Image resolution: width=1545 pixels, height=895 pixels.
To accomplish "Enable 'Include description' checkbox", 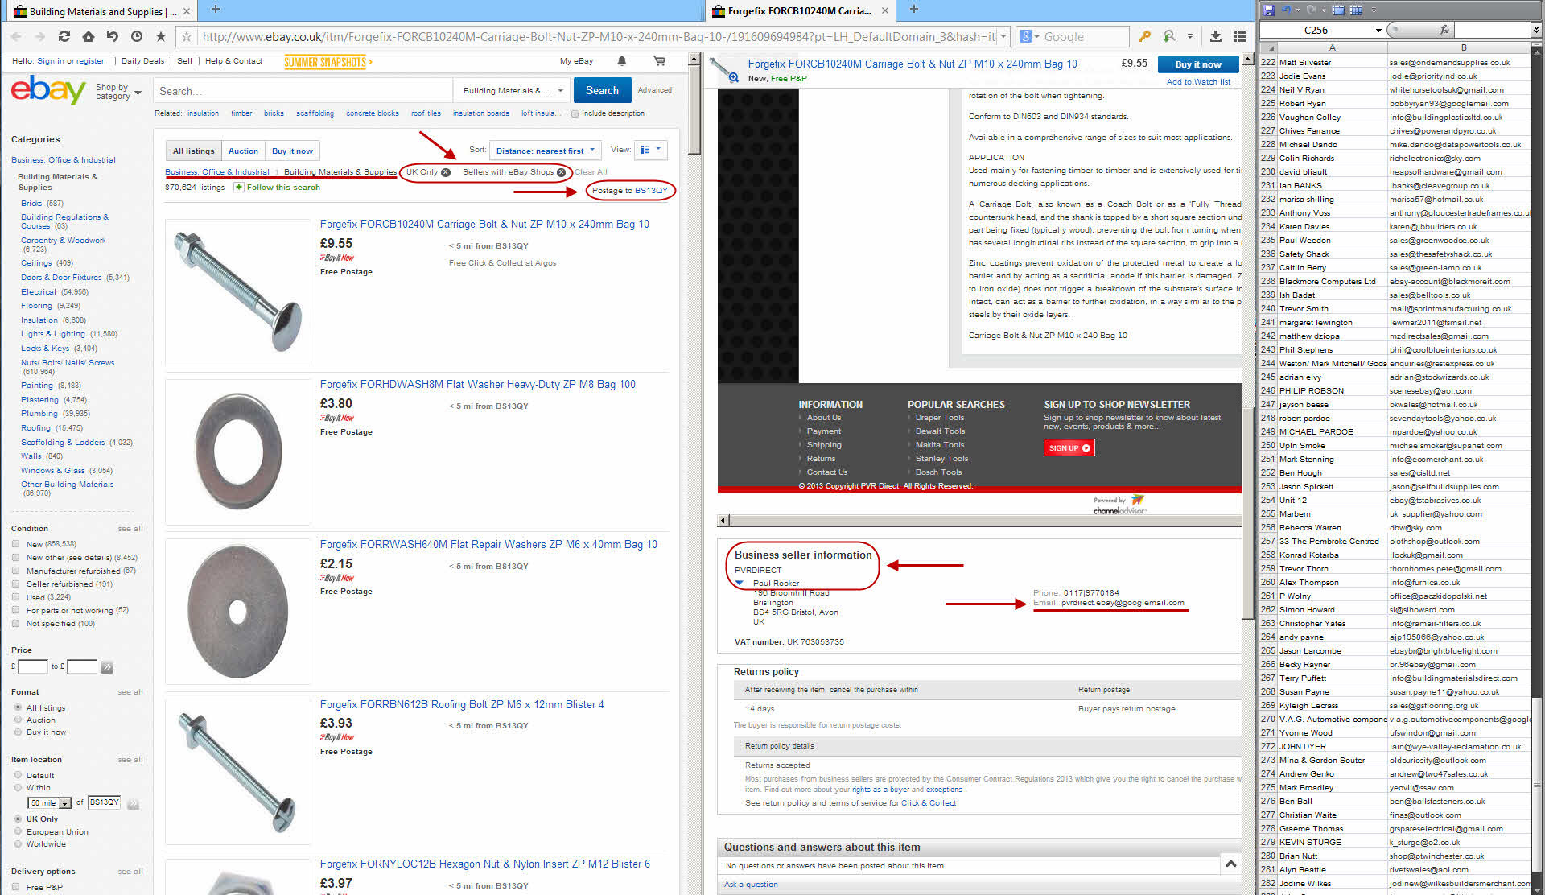I will (575, 113).
